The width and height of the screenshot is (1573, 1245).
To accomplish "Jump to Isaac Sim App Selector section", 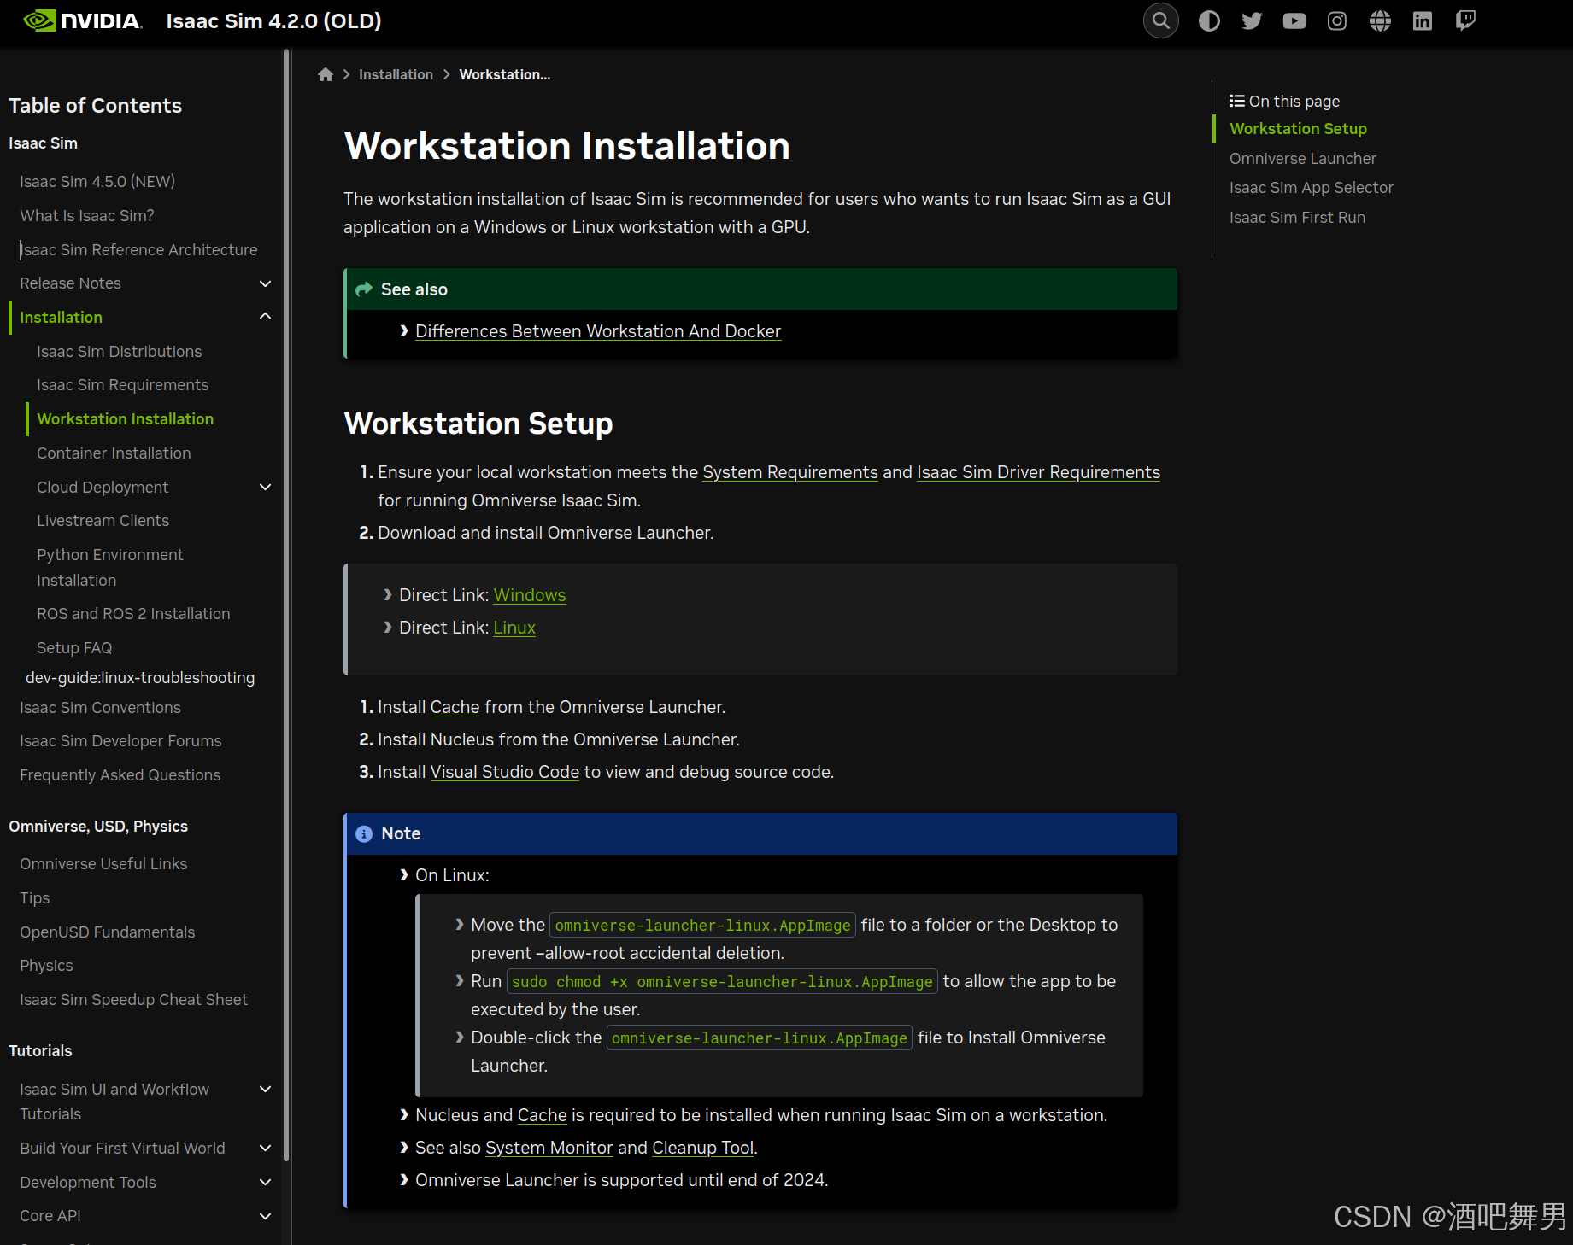I will click(1311, 187).
